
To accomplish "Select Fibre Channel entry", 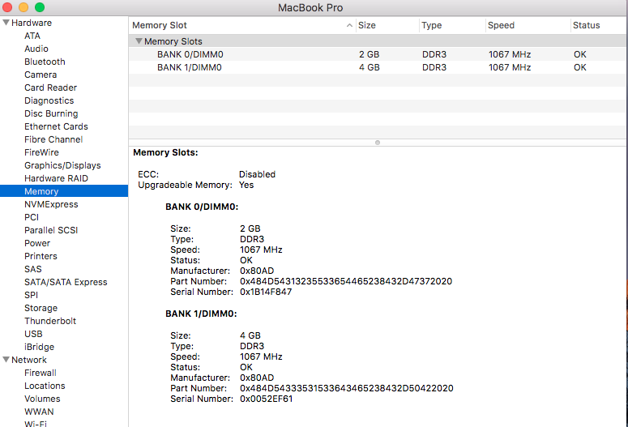I will (x=53, y=139).
